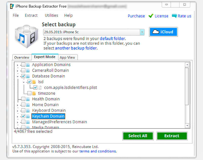Screen dimensions: 203x160
Task: Check the Health Domain checkbox
Action: [23, 99]
